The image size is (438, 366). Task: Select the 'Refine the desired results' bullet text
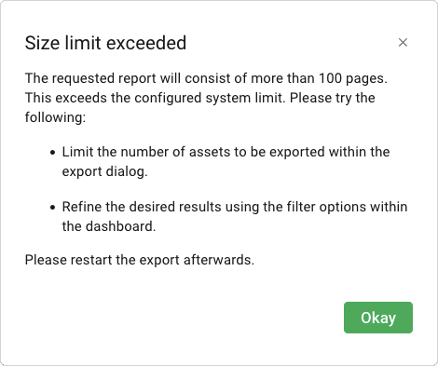coord(235,207)
